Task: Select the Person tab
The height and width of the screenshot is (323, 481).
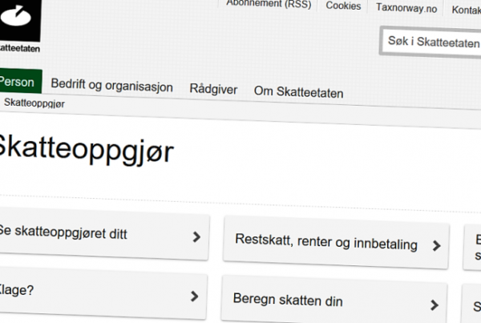Action: 18,83
